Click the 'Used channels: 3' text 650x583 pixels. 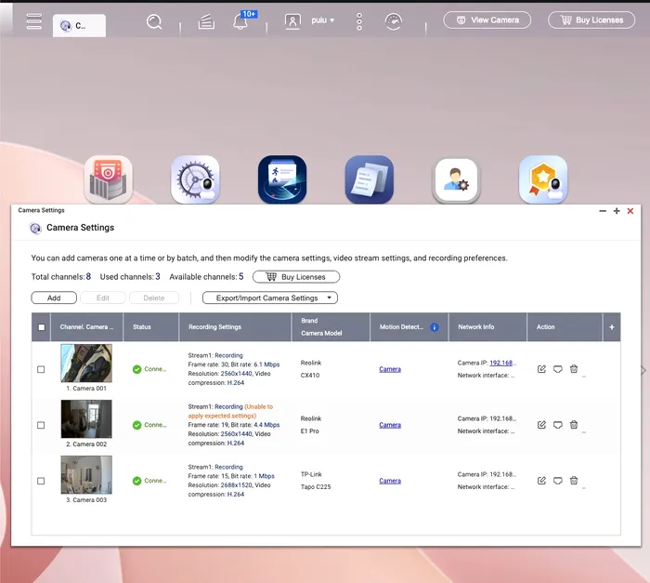(x=130, y=277)
